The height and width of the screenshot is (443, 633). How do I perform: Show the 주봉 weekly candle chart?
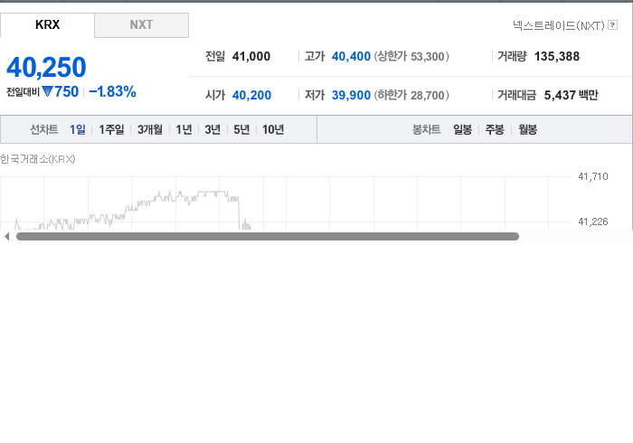point(495,129)
